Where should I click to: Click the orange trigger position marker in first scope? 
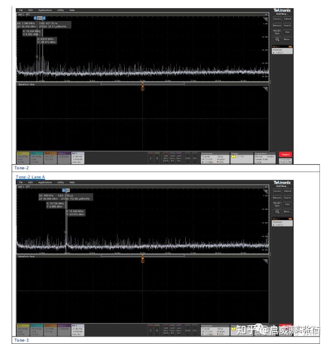[x=143, y=87]
